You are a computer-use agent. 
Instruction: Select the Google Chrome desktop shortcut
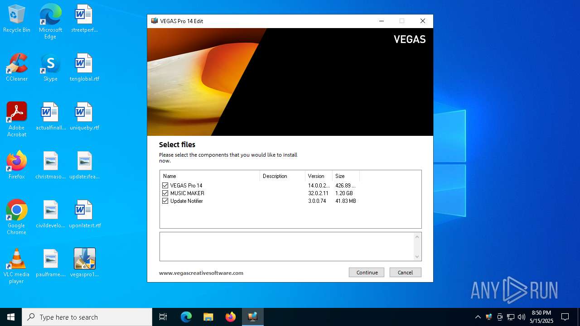pos(17,217)
